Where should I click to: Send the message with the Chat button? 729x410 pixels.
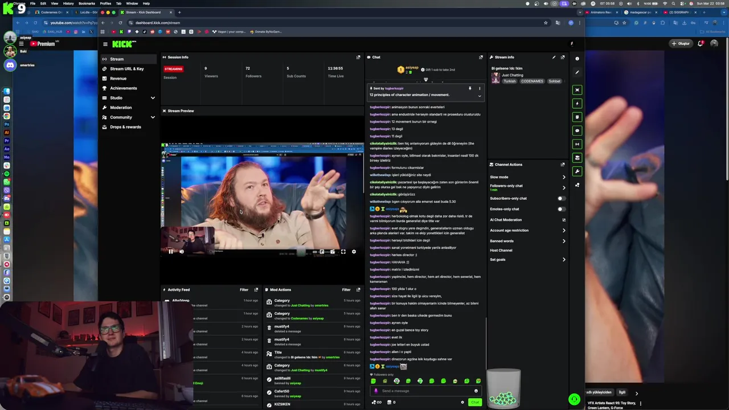point(475,402)
